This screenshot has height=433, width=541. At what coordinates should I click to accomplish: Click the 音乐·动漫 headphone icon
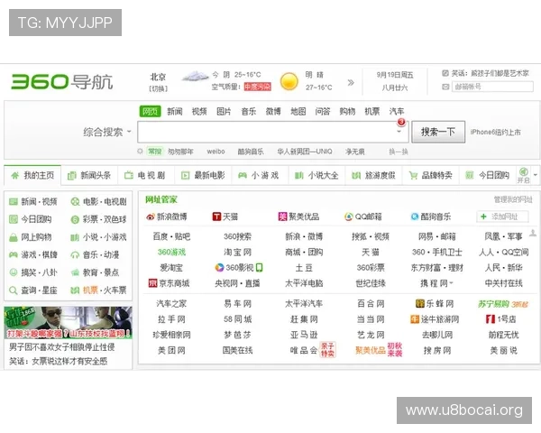[75, 255]
